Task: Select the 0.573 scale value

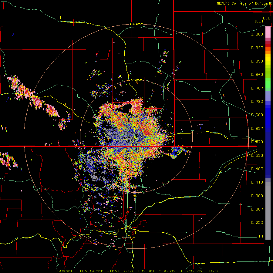Action: coord(257,142)
